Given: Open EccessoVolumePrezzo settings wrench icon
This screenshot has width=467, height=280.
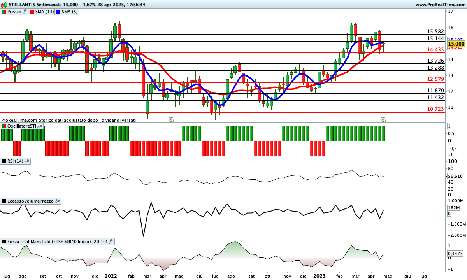Looking at the screenshot, I should [x=58, y=201].
